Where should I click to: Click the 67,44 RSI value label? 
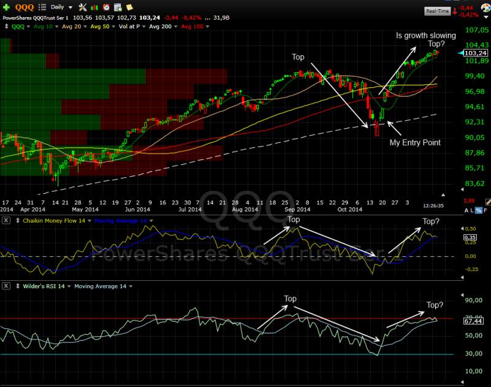pyautogui.click(x=473, y=321)
